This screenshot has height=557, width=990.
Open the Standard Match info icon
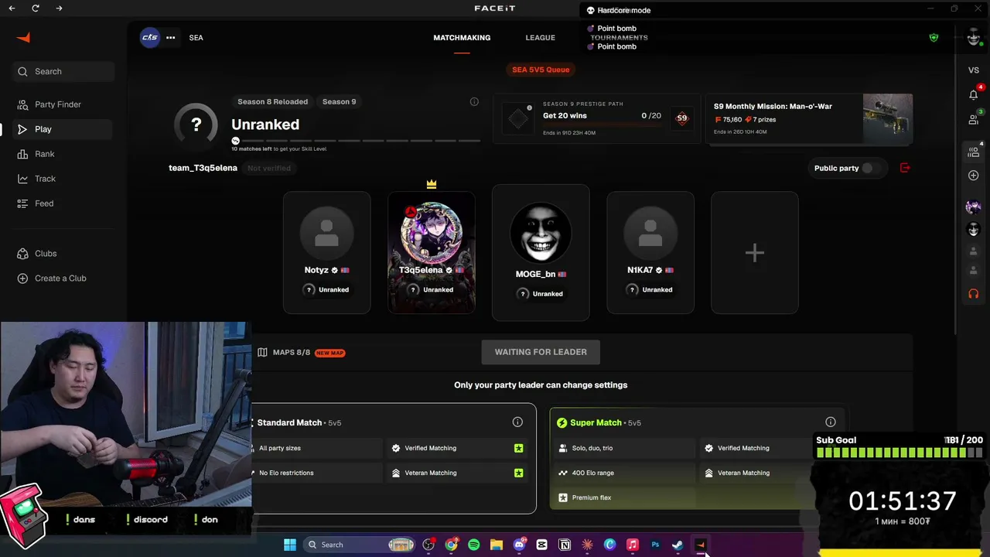tap(517, 422)
